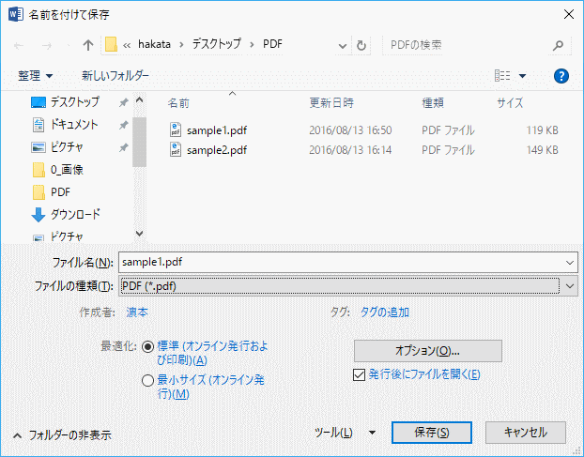584x457 pixels.
Task: Click the search magnifier icon
Action: (558, 45)
